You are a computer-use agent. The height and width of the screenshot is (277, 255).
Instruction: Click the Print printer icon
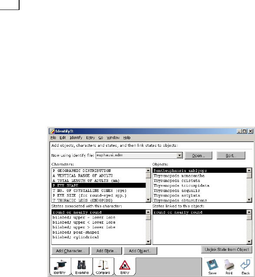click(x=229, y=267)
